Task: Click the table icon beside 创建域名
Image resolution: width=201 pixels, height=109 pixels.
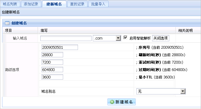Action: [x=7, y=23]
